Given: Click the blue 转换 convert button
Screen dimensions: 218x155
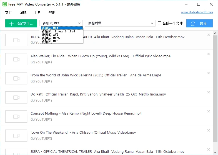Looking at the screenshot, I should tap(199, 24).
